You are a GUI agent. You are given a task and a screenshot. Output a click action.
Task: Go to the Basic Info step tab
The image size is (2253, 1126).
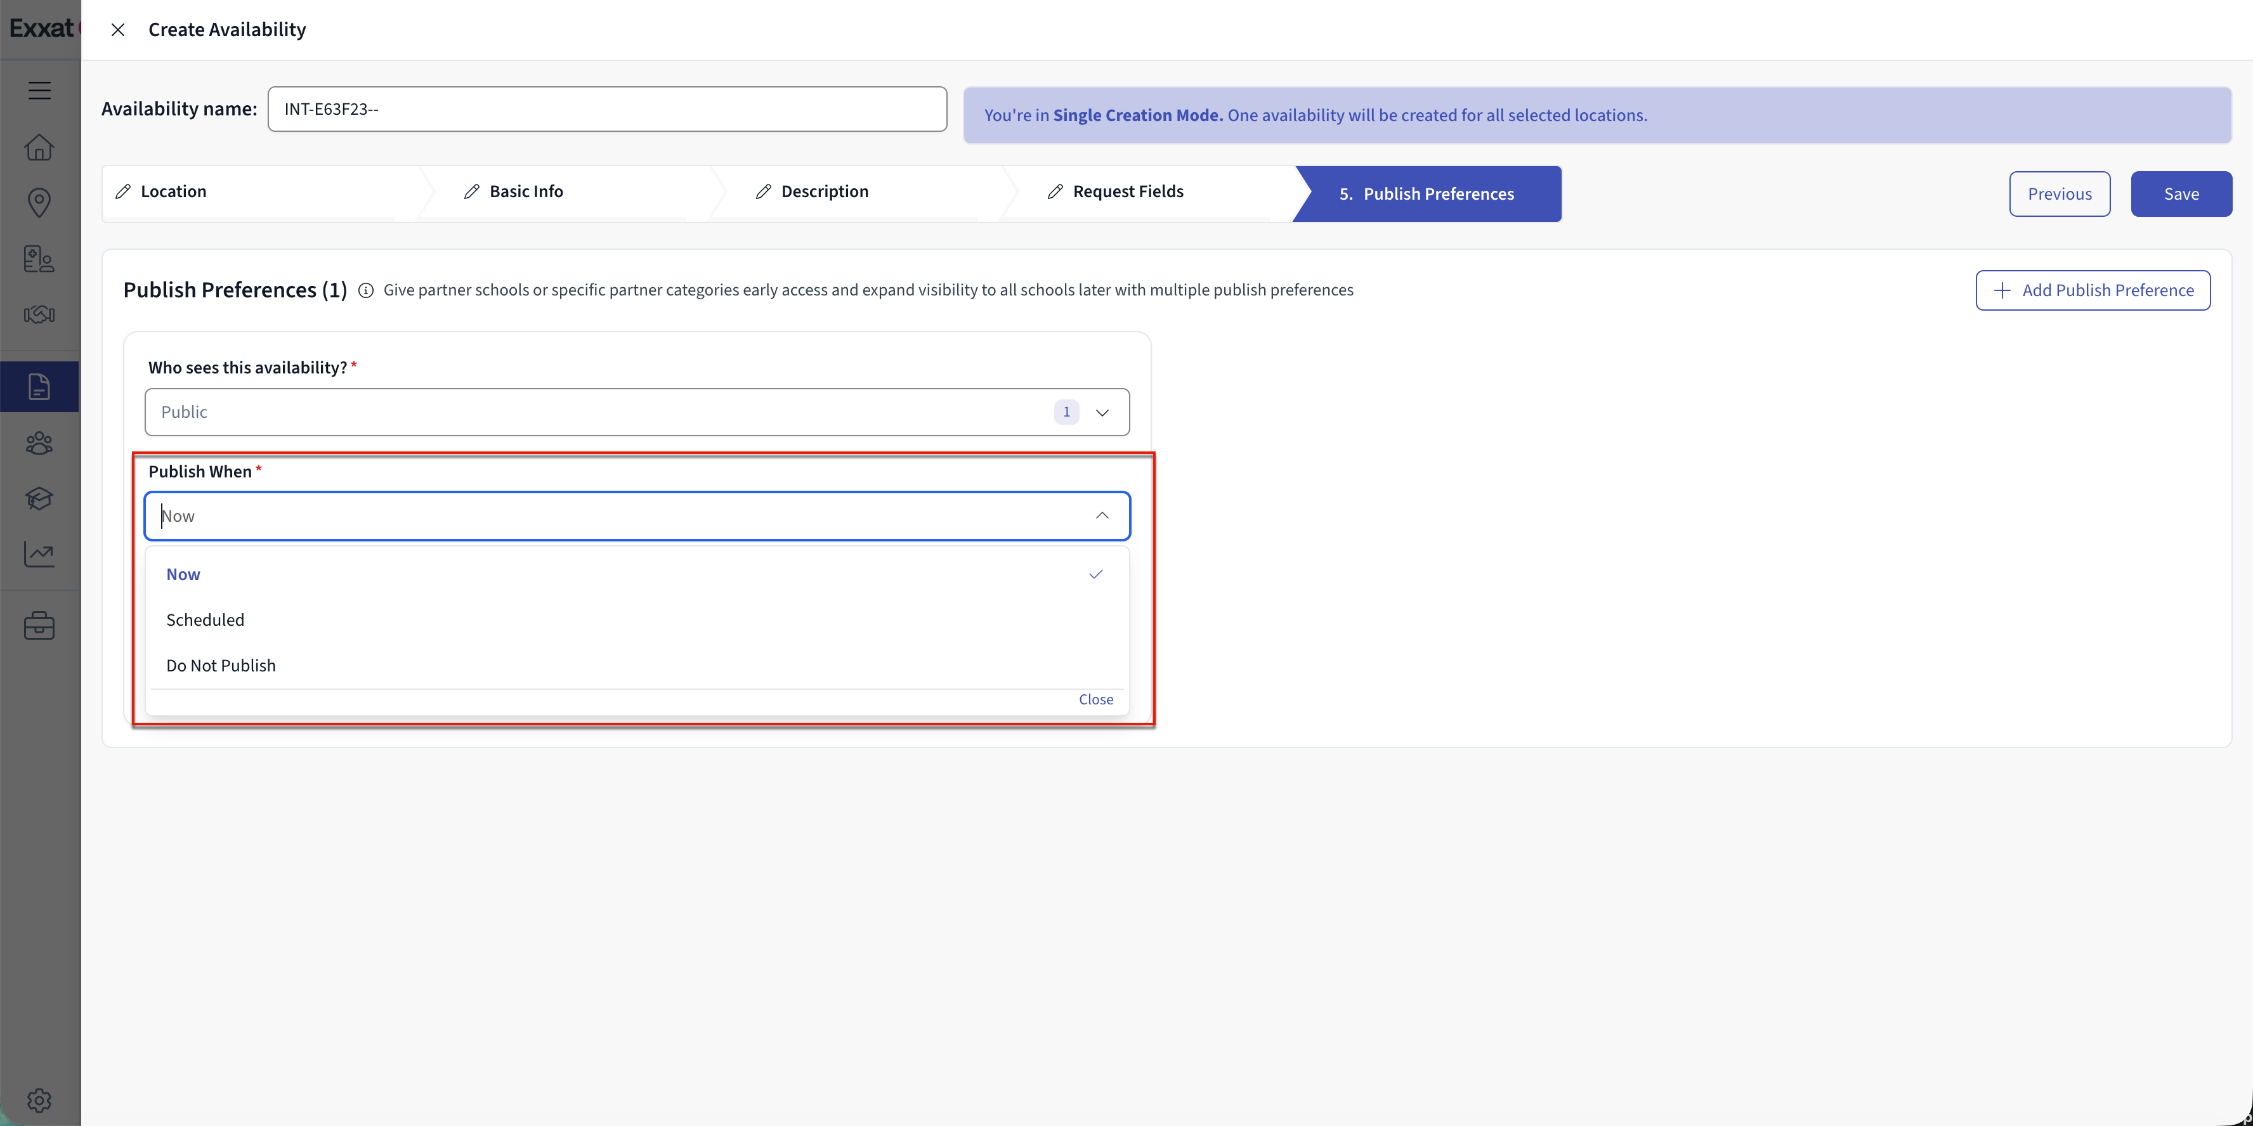526,191
